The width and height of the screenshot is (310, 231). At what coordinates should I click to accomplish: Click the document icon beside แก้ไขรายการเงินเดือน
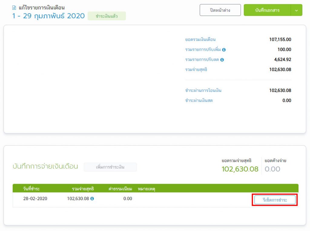pyautogui.click(x=14, y=8)
